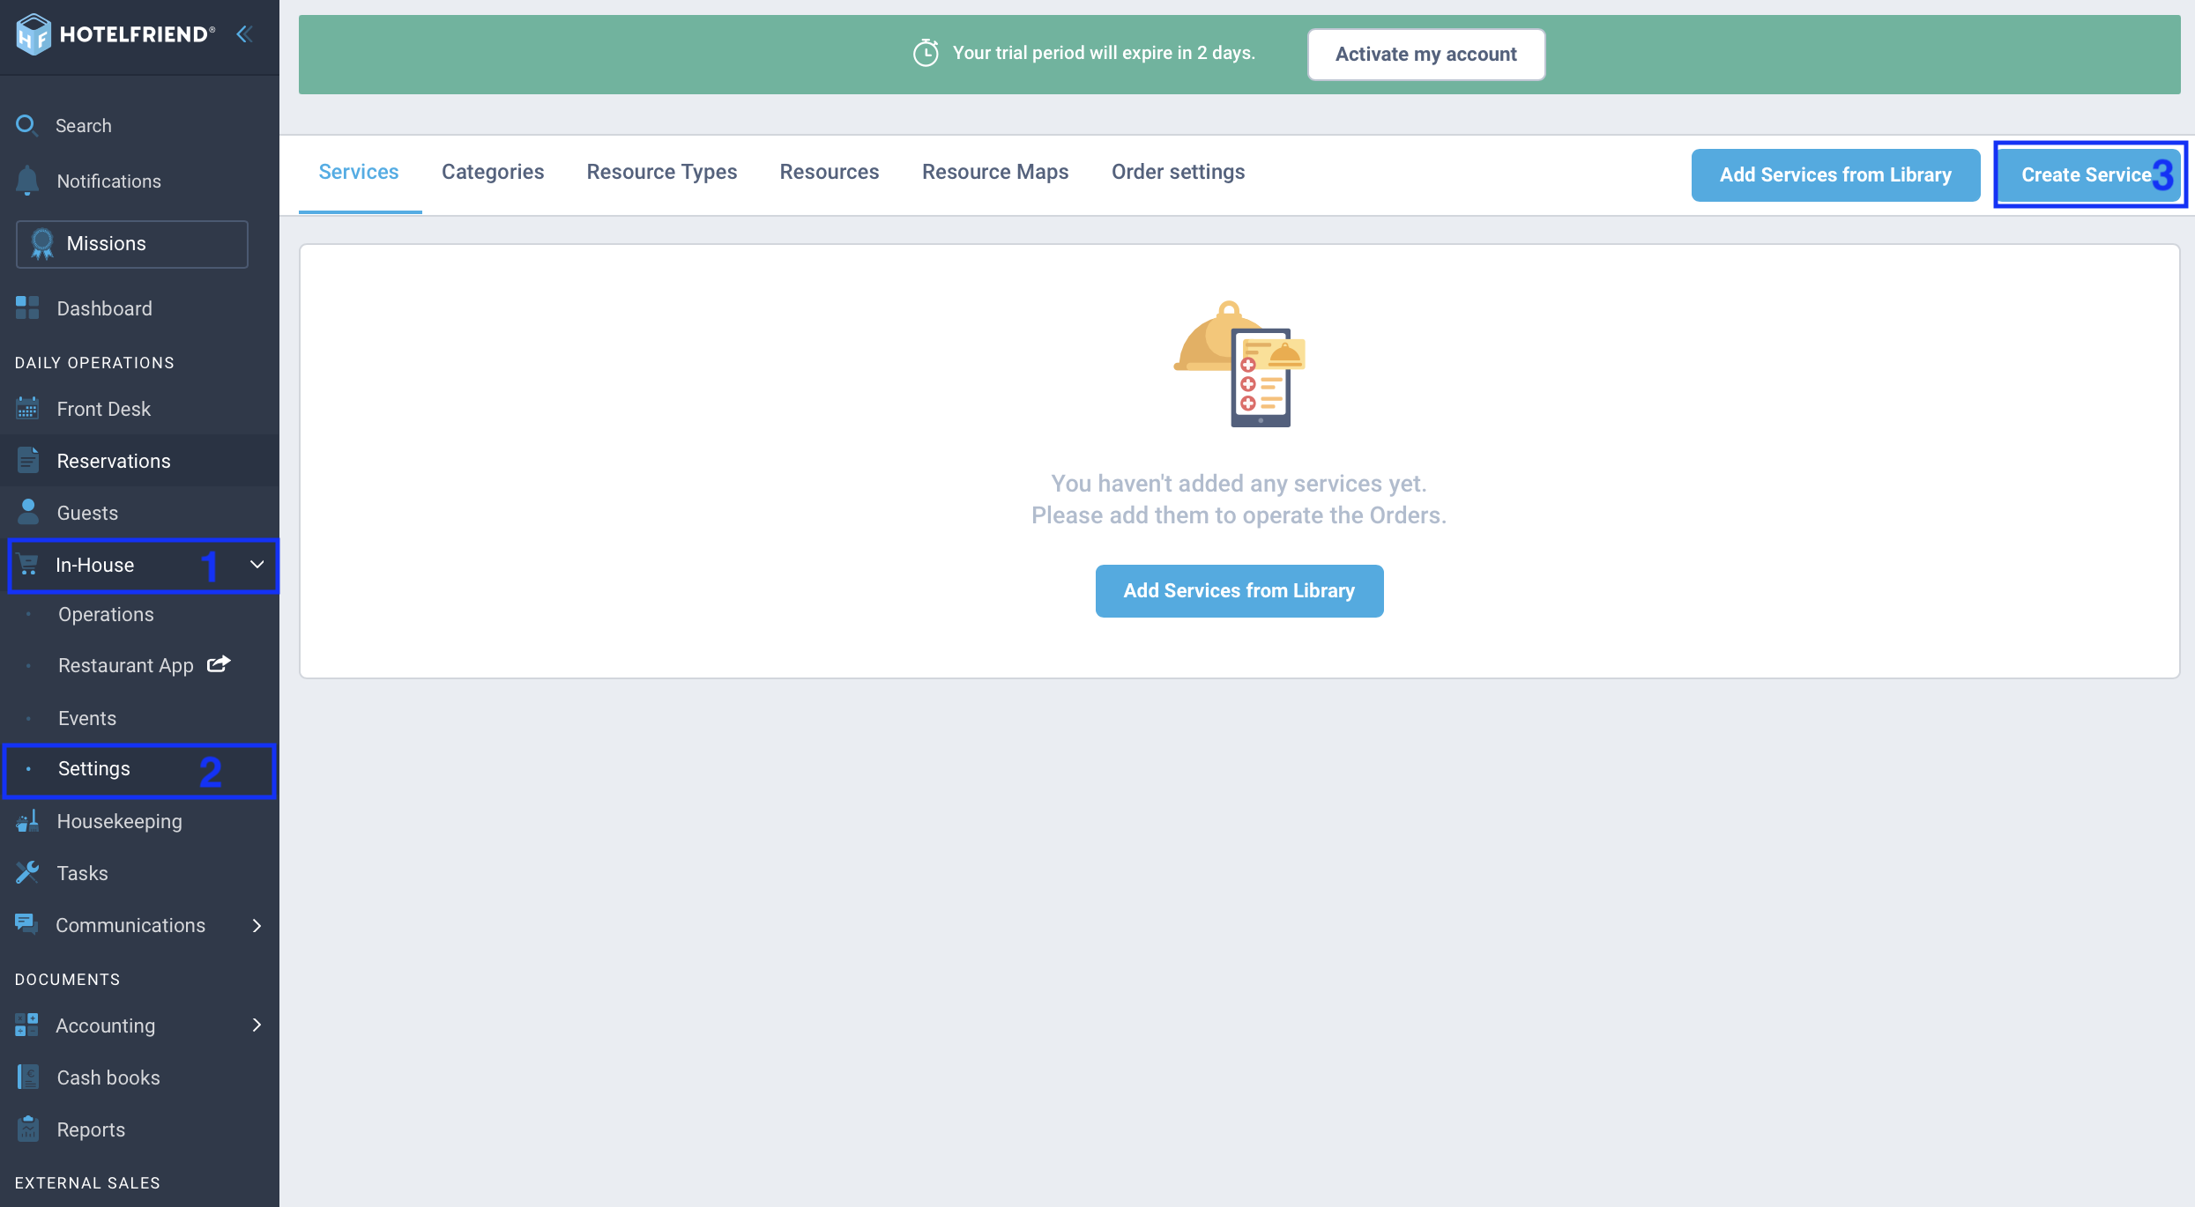This screenshot has height=1207, width=2195.
Task: Click the Tasks wrench icon
Action: [x=27, y=872]
